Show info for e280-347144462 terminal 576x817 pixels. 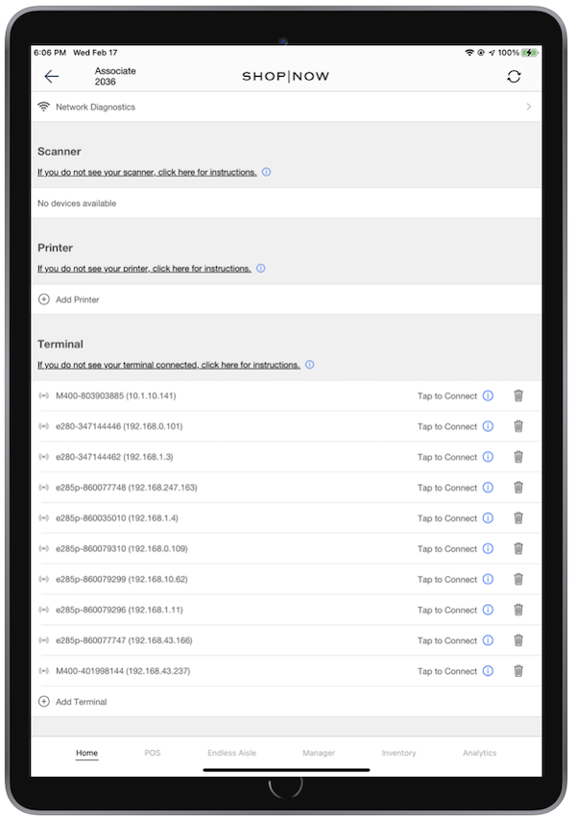tap(488, 457)
